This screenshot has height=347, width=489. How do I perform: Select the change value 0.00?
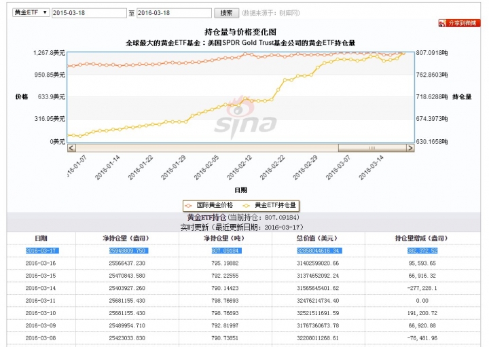tap(422, 301)
